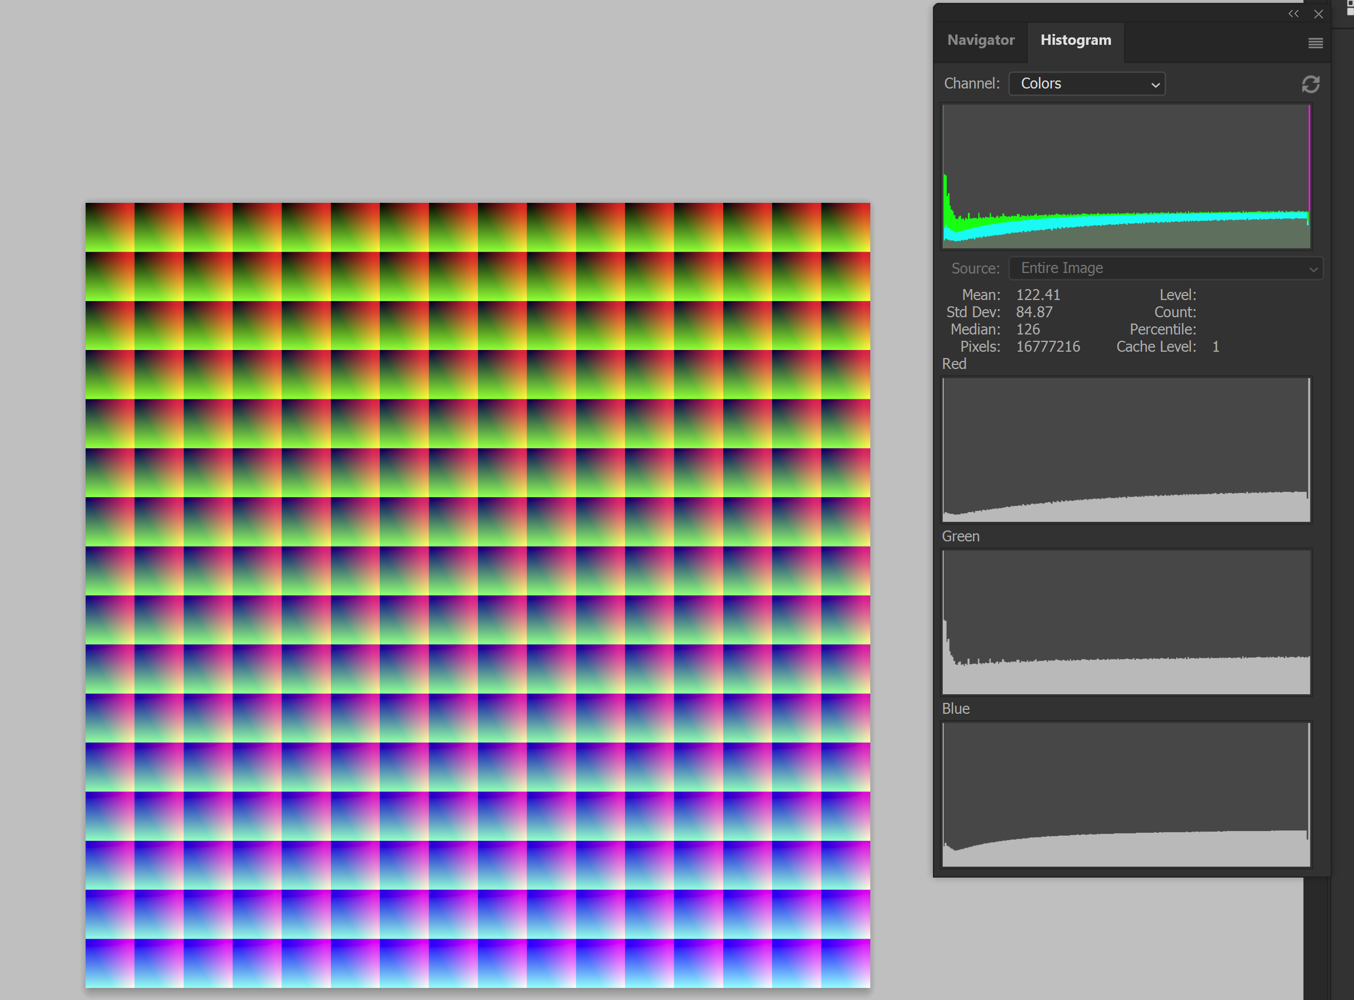The width and height of the screenshot is (1354, 1000).
Task: Switch to the Navigator tab
Action: 980,41
